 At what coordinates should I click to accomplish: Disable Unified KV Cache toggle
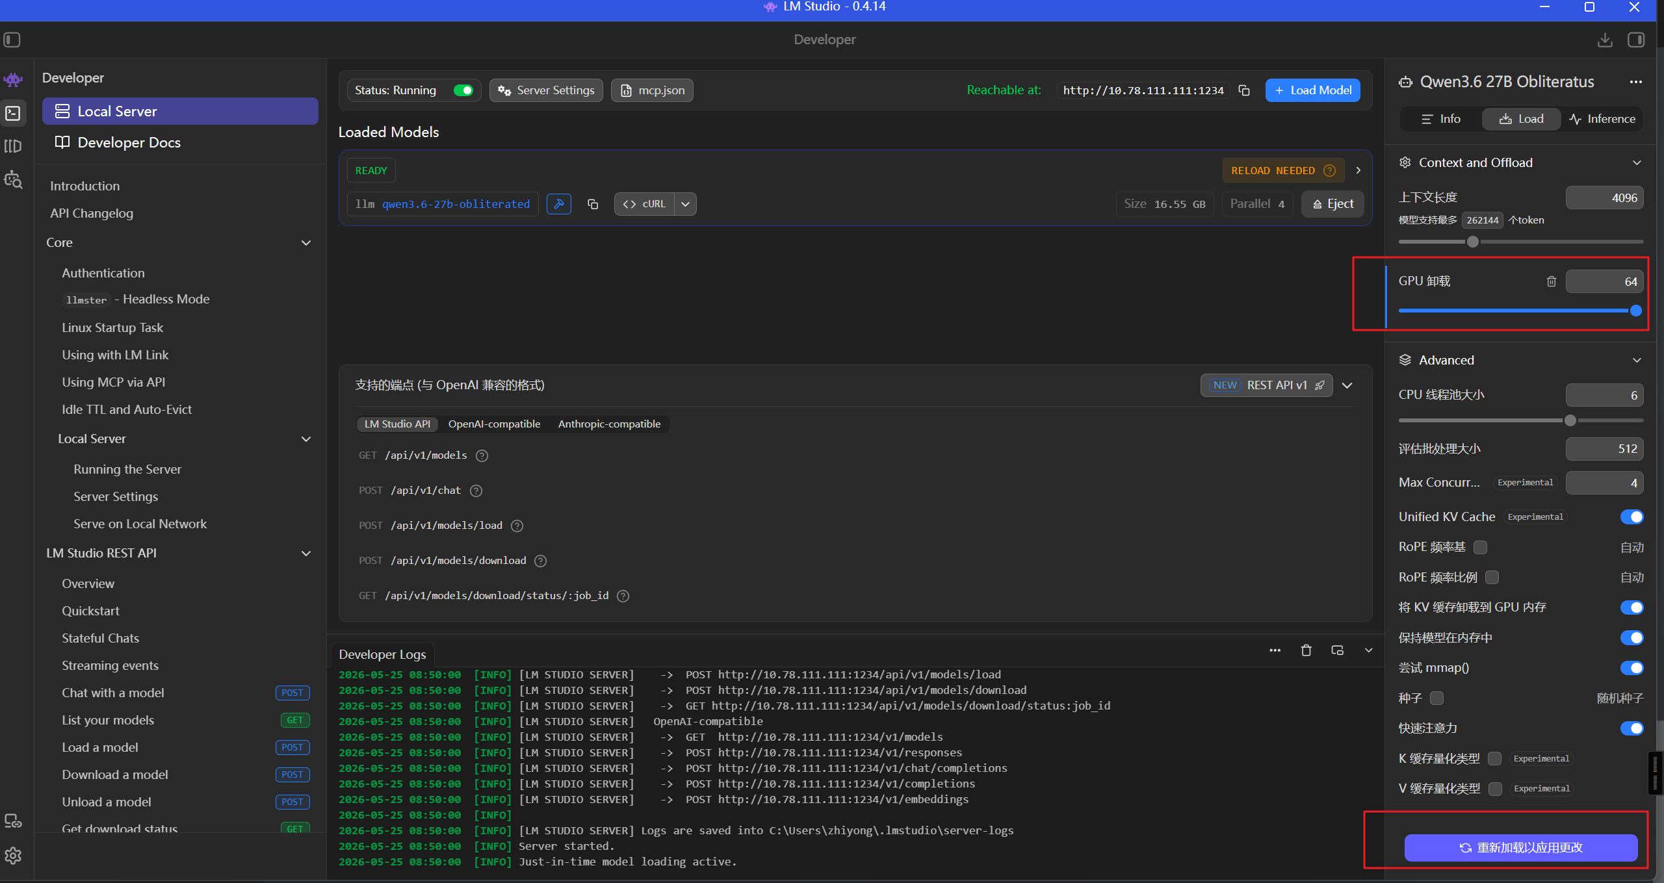tap(1631, 517)
